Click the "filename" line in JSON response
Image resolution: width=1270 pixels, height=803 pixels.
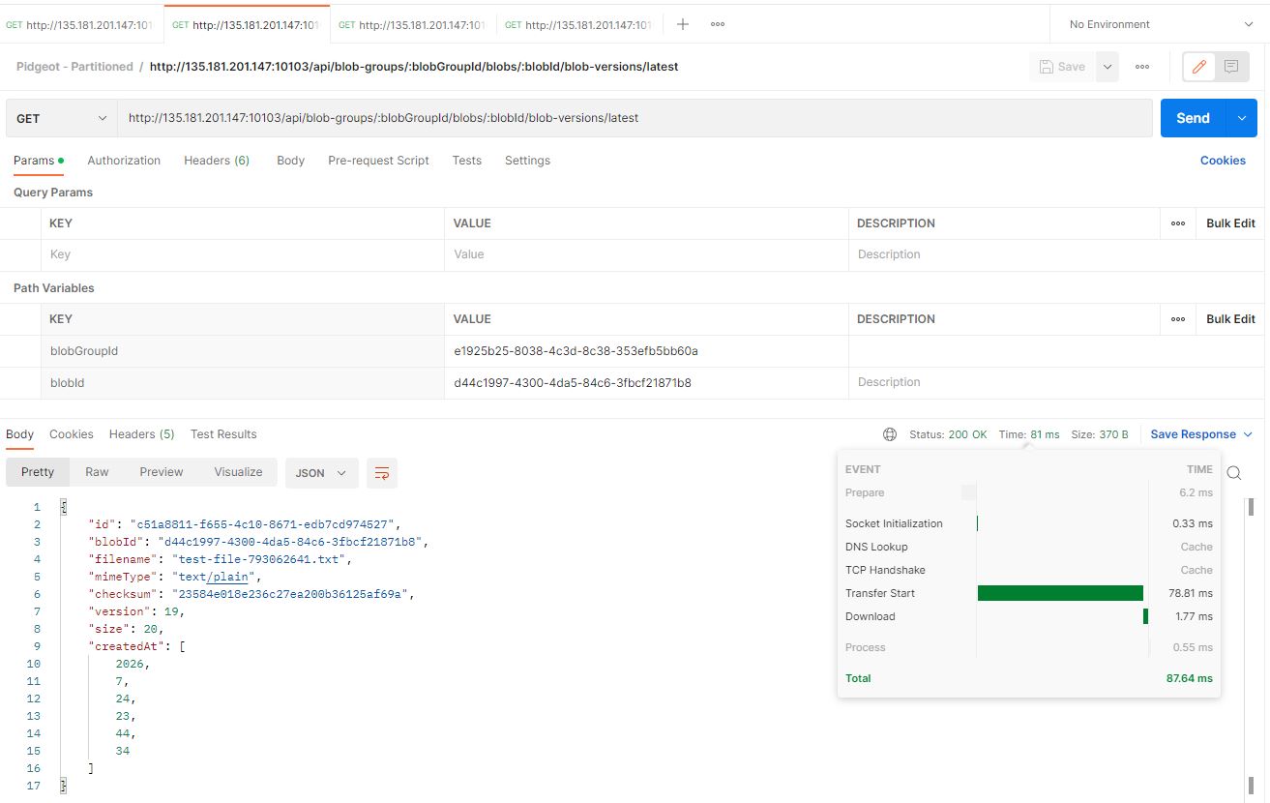click(x=222, y=559)
